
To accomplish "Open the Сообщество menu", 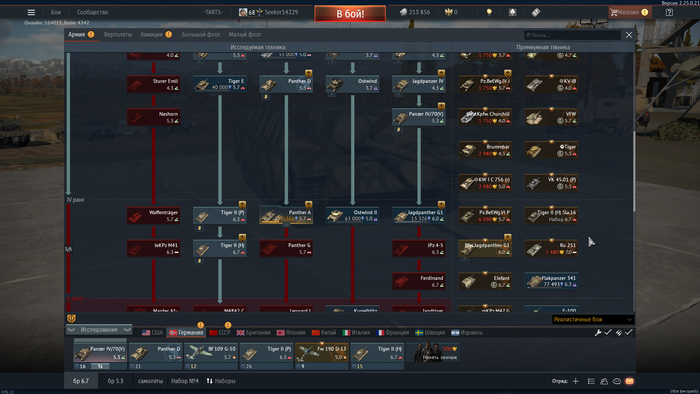I will coord(93,12).
